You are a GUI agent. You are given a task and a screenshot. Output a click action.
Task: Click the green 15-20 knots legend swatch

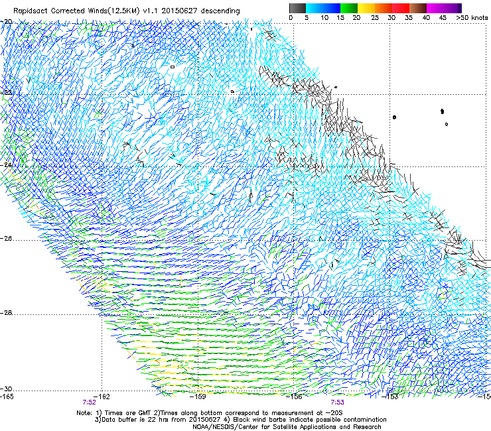[x=349, y=8]
